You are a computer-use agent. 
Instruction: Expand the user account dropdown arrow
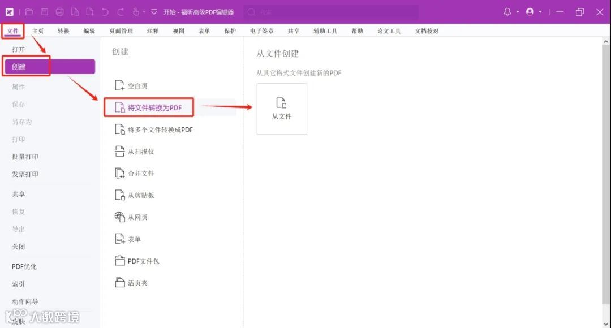pos(540,12)
